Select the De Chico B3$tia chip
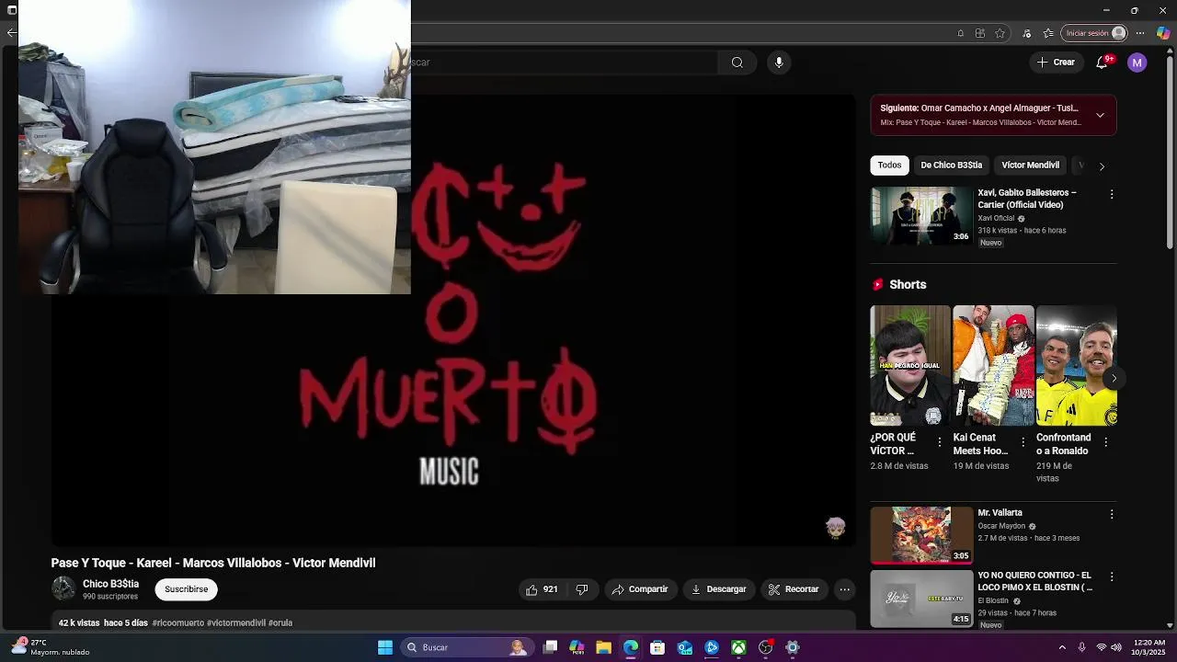Image resolution: width=1177 pixels, height=662 pixels. (951, 165)
